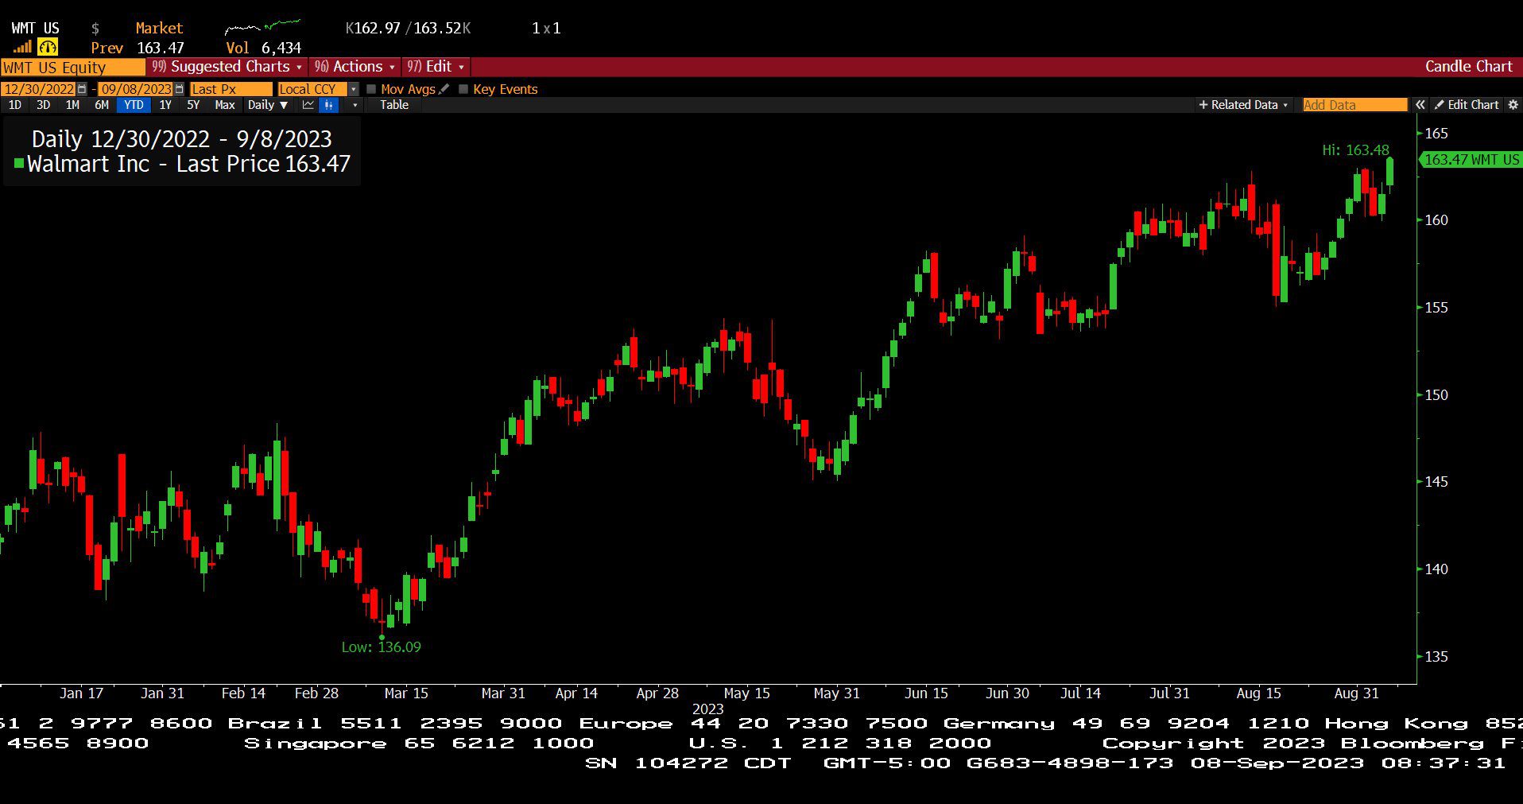Image resolution: width=1523 pixels, height=804 pixels.
Task: Click the 09/08/2023 end date field
Action: tap(136, 89)
